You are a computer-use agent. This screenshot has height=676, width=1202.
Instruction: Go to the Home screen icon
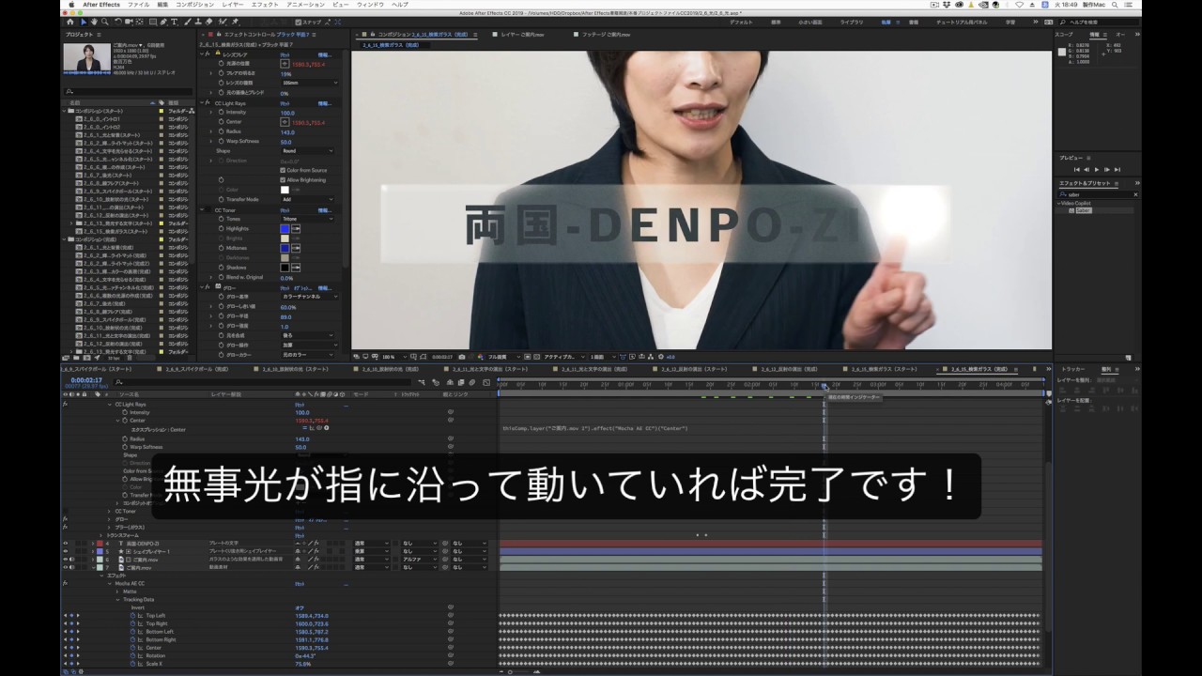point(70,22)
